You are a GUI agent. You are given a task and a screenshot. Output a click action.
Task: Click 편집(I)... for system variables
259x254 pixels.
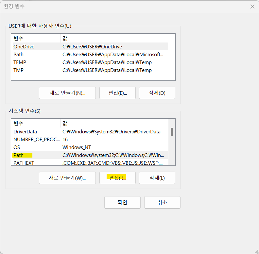pyautogui.click(x=117, y=178)
